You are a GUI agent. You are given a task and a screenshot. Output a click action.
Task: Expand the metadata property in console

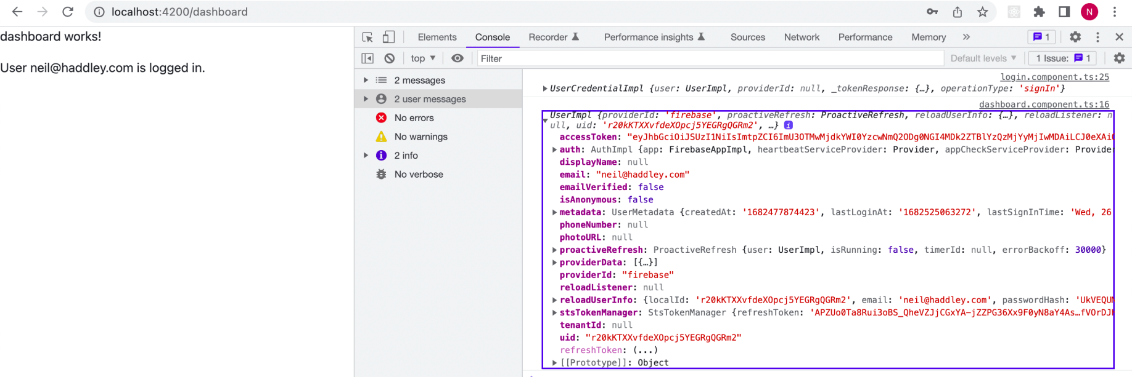(x=554, y=212)
